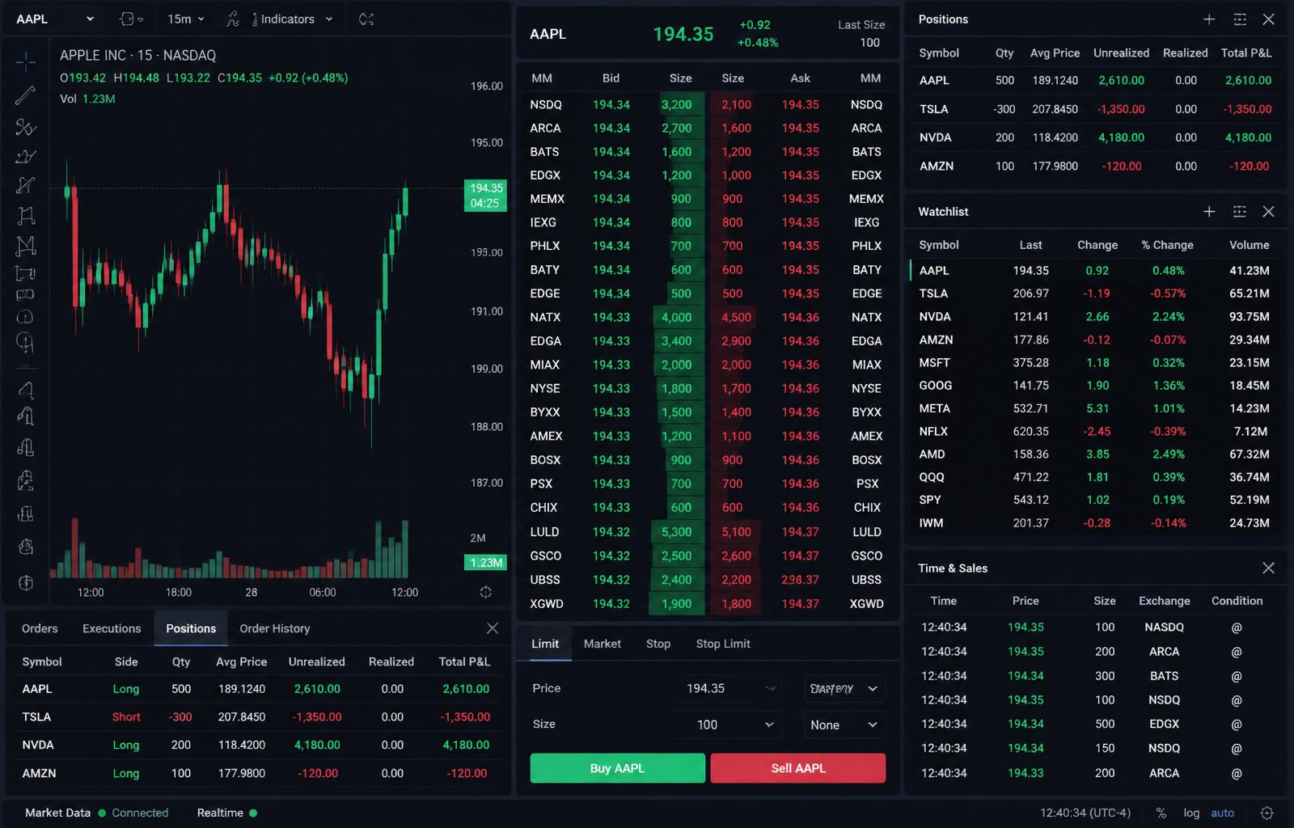Open the dropdown right of Price field

(x=844, y=688)
